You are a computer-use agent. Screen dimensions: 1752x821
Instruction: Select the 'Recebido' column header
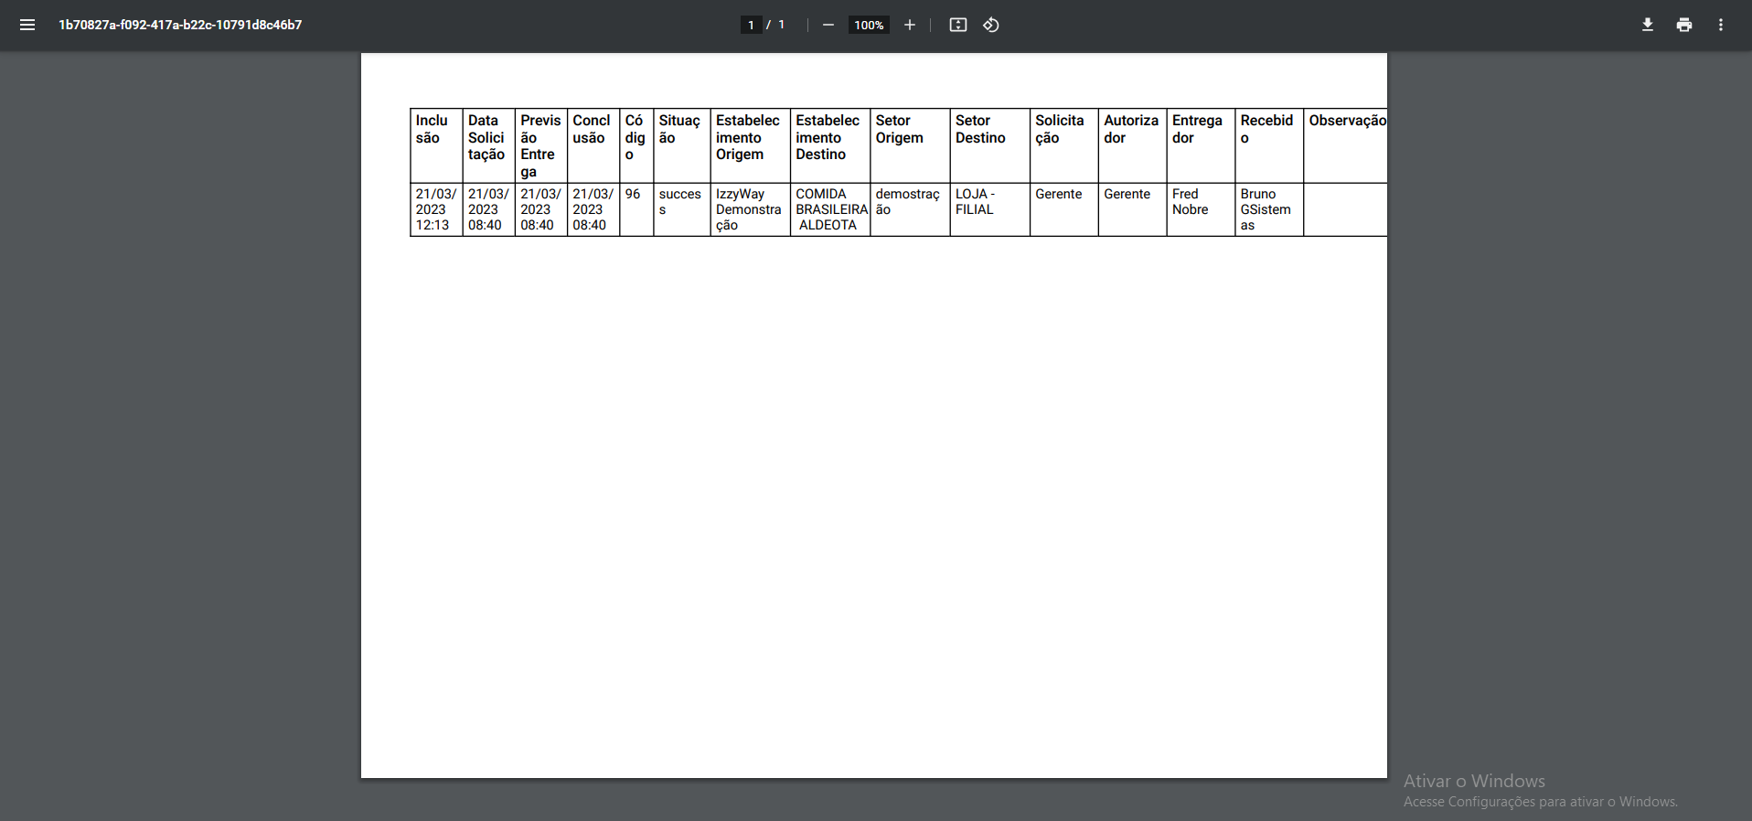1269,145
